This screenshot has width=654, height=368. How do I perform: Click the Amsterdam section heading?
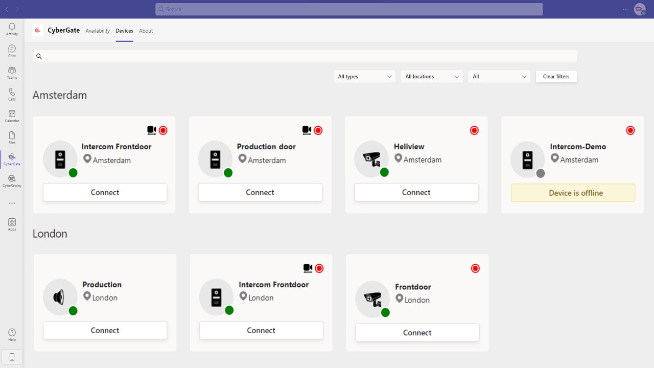pos(60,95)
